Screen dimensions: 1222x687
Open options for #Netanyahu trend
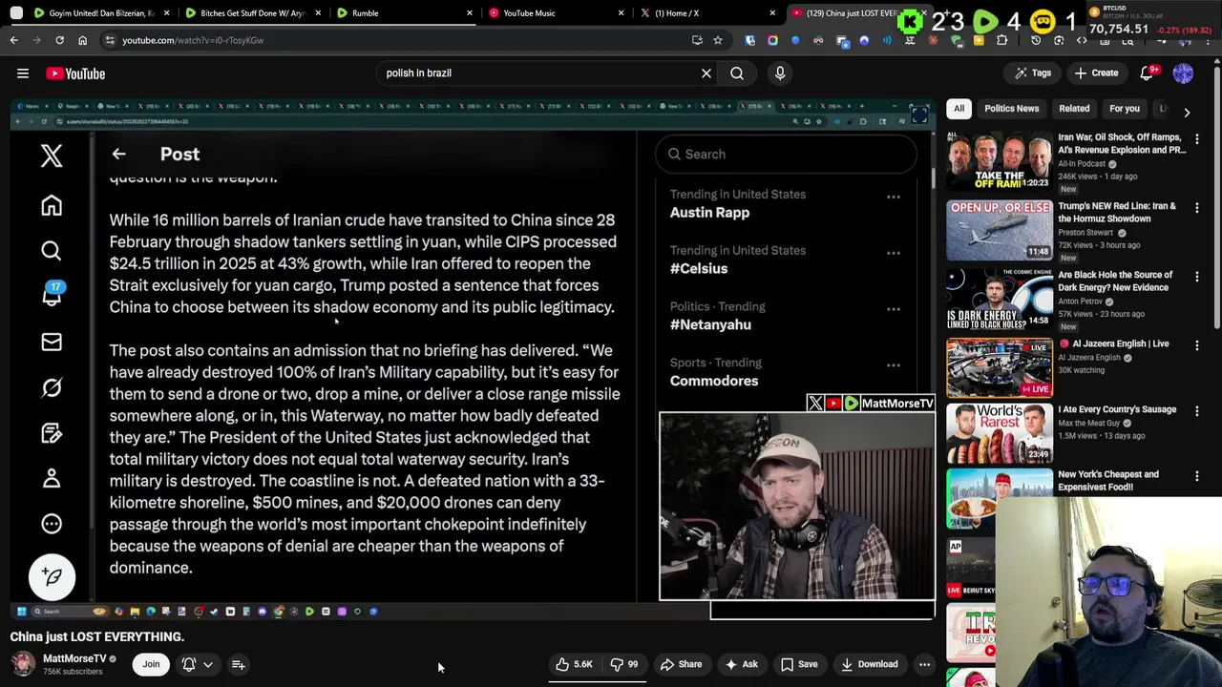[894, 309]
